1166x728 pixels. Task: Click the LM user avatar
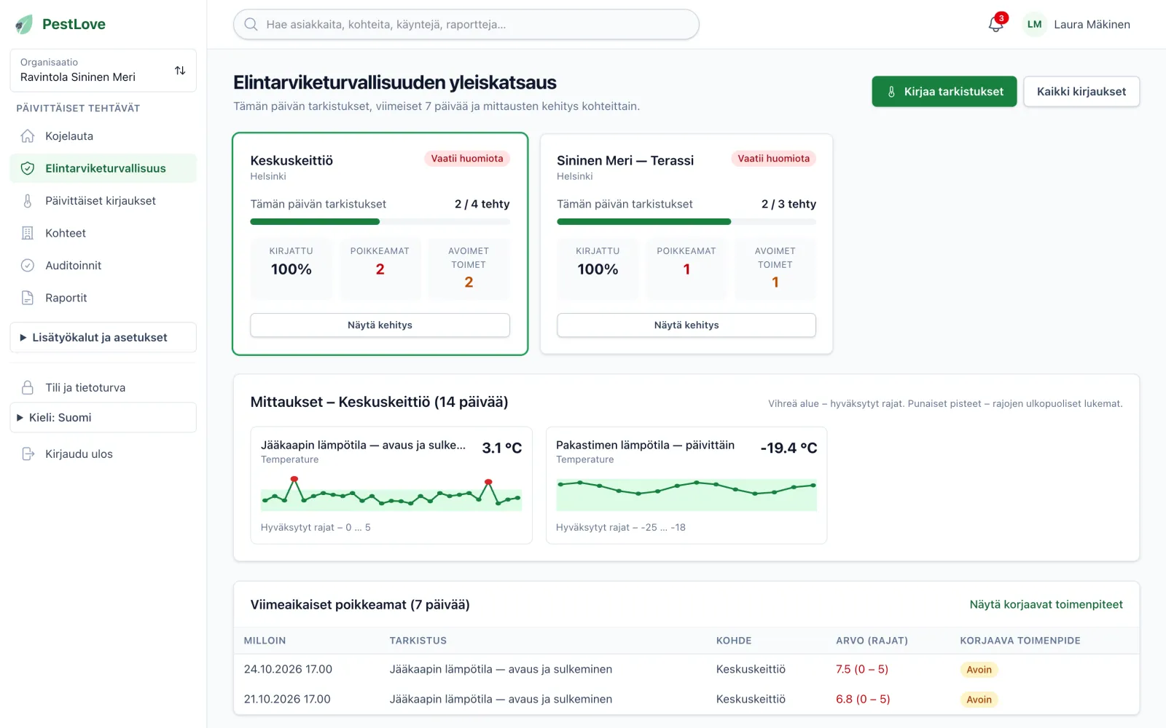coord(1034,24)
